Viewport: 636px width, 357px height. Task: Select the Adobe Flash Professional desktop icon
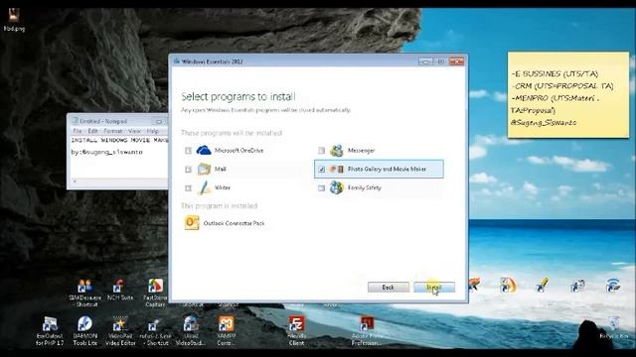point(367,330)
